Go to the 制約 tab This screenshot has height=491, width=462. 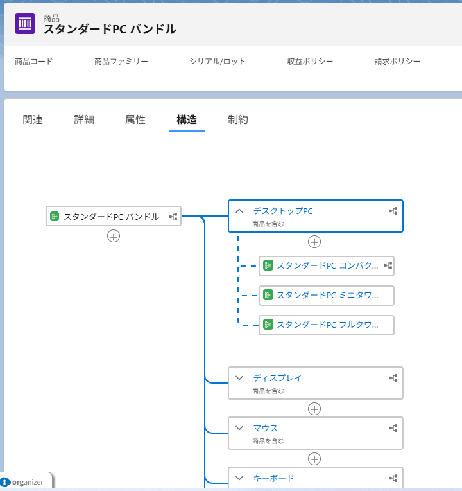coord(238,120)
